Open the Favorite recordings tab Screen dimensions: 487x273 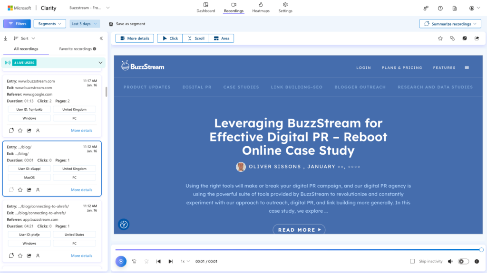[x=77, y=49]
